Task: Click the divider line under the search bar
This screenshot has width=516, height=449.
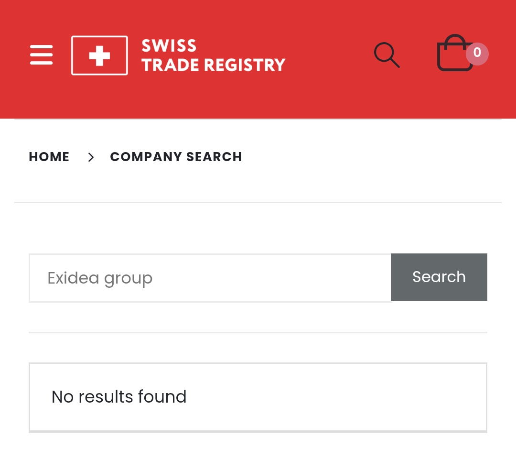Action: click(x=258, y=332)
